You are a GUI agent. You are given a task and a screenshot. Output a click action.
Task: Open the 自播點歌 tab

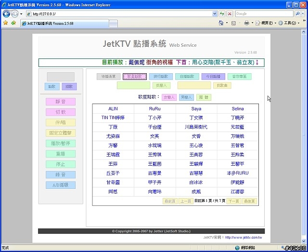pos(187,77)
